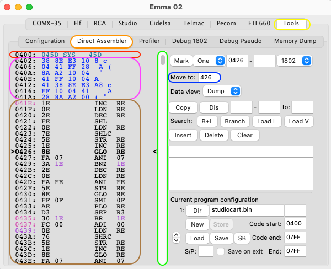Click the Move to field
Viewport: 331px width, 269px height.
(209, 77)
